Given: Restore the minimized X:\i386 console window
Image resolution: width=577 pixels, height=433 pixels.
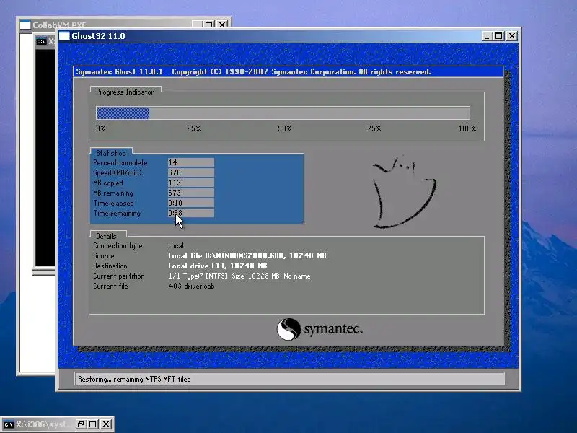Looking at the screenshot, I should tap(81, 424).
